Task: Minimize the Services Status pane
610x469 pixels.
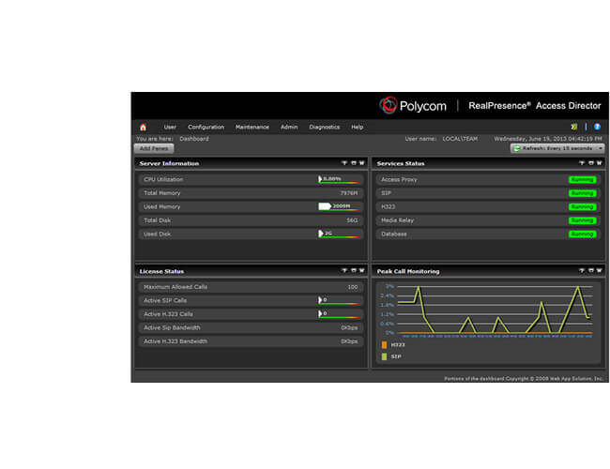Action: point(582,163)
